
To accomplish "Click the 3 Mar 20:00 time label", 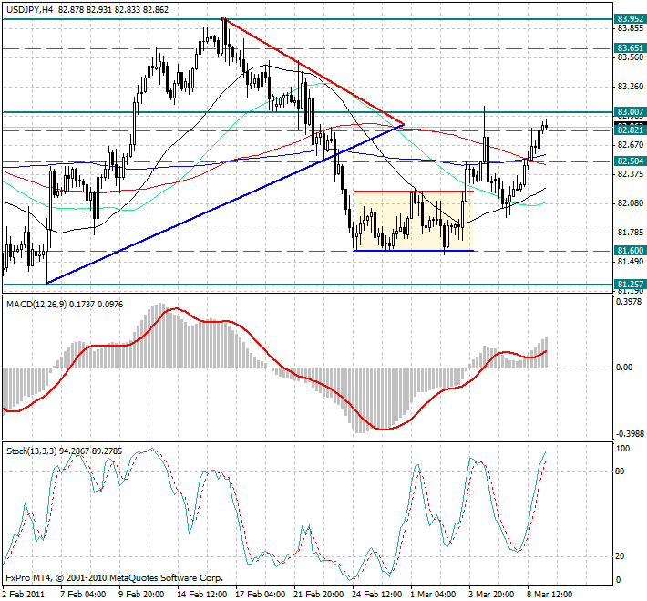I will [491, 595].
